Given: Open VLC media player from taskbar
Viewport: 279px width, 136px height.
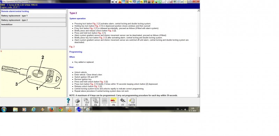Looking at the screenshot, I should click(70, 109).
